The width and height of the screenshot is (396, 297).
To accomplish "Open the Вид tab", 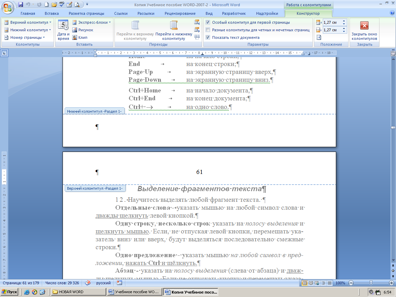I will click(x=209, y=13).
